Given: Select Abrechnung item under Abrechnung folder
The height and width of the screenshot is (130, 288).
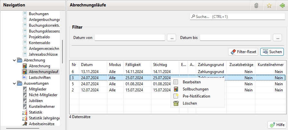Looking at the screenshot, I should [39, 66].
